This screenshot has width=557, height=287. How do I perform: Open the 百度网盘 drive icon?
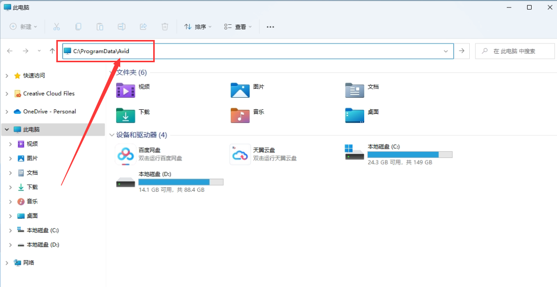point(125,154)
